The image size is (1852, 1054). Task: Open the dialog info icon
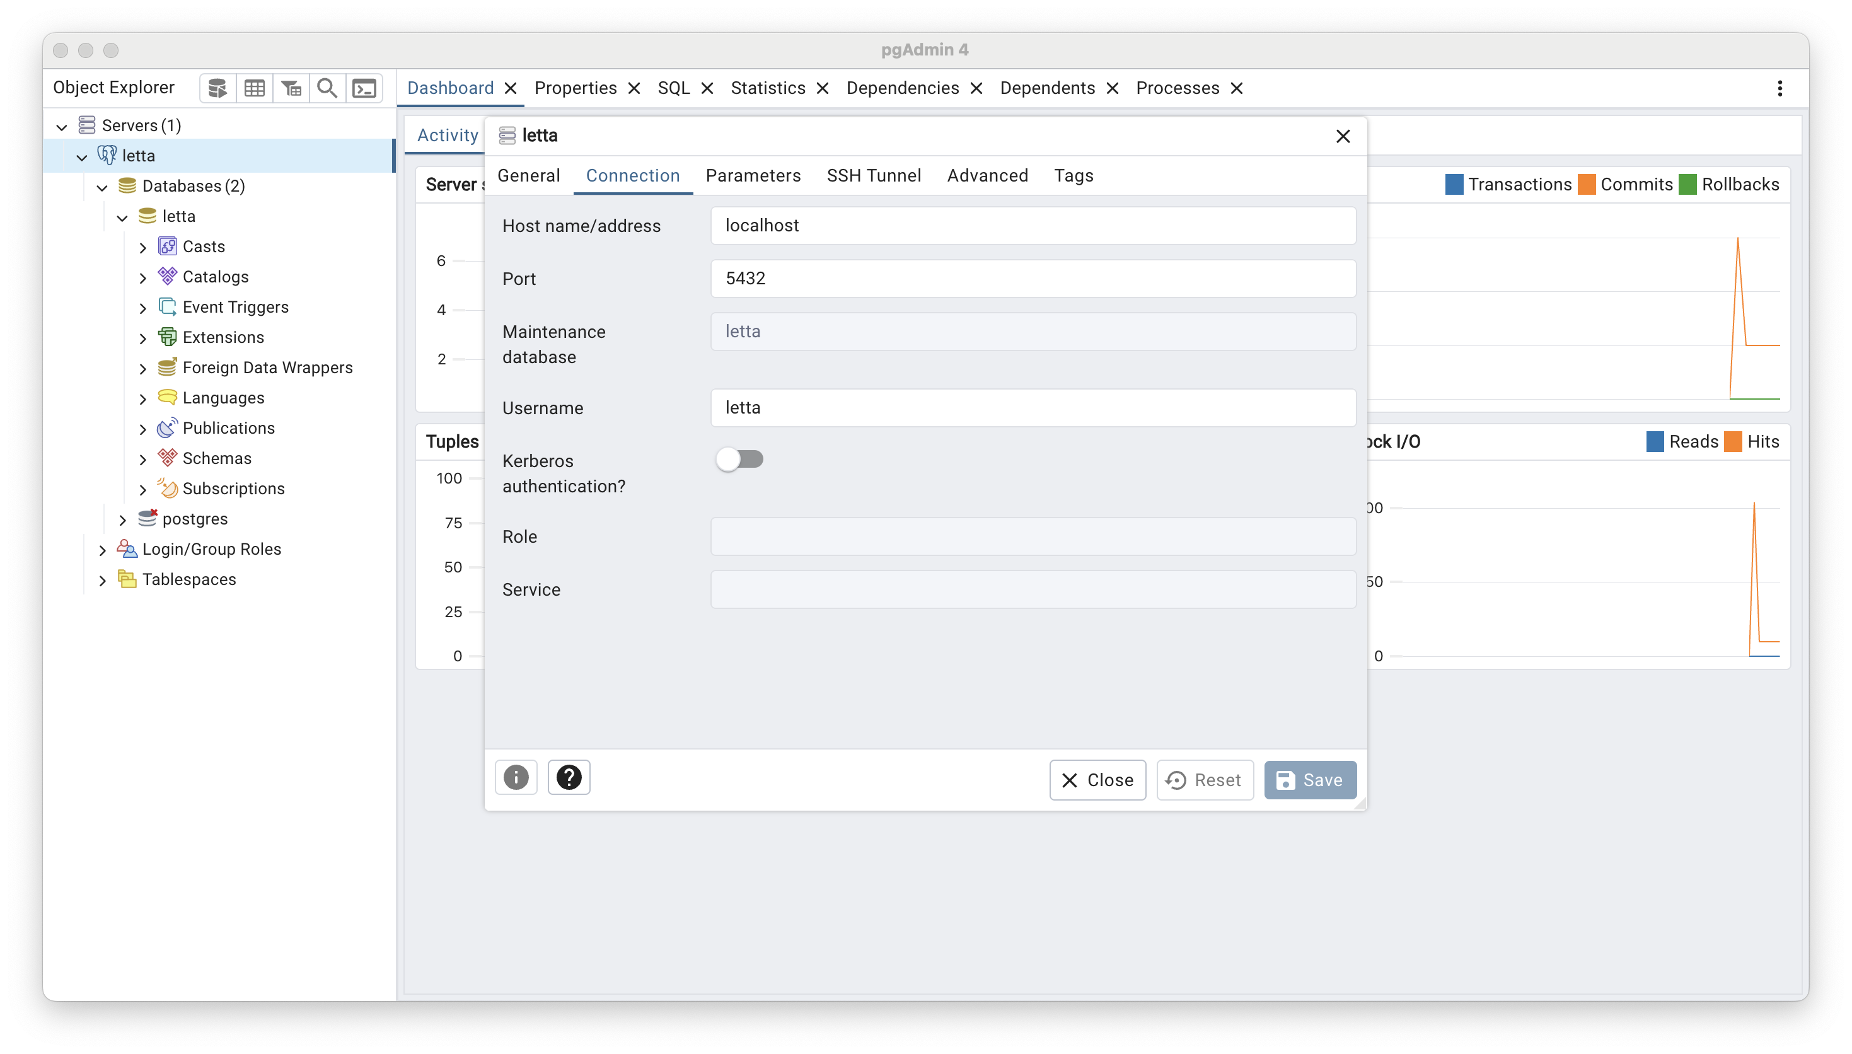[x=515, y=777]
